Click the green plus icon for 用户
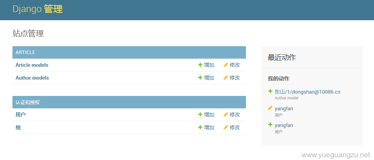Viewport: 374px width, 160px height. pyautogui.click(x=200, y=115)
